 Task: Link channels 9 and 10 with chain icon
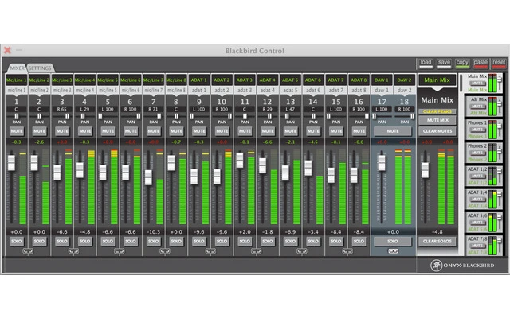coord(210,251)
